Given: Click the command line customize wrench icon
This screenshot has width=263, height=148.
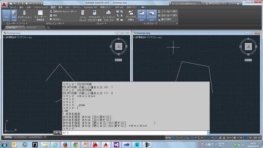Looking at the screenshot, I should coord(60,133).
